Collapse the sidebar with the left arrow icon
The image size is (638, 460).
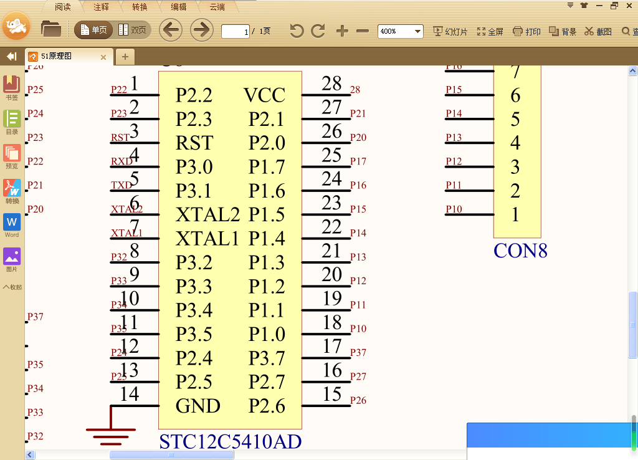[x=12, y=56]
